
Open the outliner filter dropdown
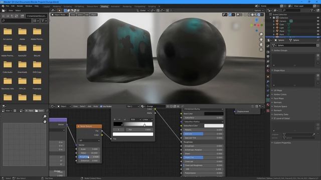(x=313, y=10)
